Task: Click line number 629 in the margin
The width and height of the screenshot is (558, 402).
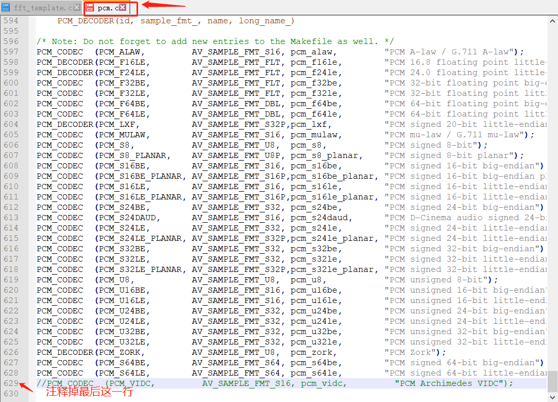Action: 10,383
